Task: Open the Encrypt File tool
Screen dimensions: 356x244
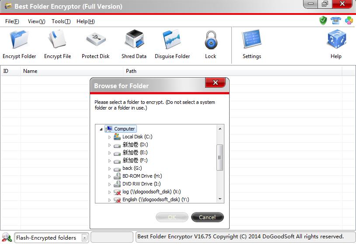Action: tap(57, 45)
